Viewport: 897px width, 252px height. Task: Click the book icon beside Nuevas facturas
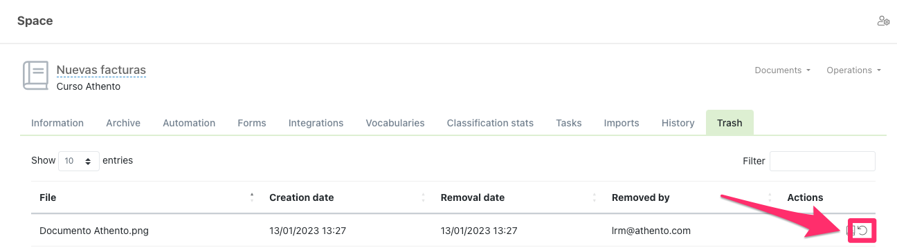pyautogui.click(x=36, y=75)
